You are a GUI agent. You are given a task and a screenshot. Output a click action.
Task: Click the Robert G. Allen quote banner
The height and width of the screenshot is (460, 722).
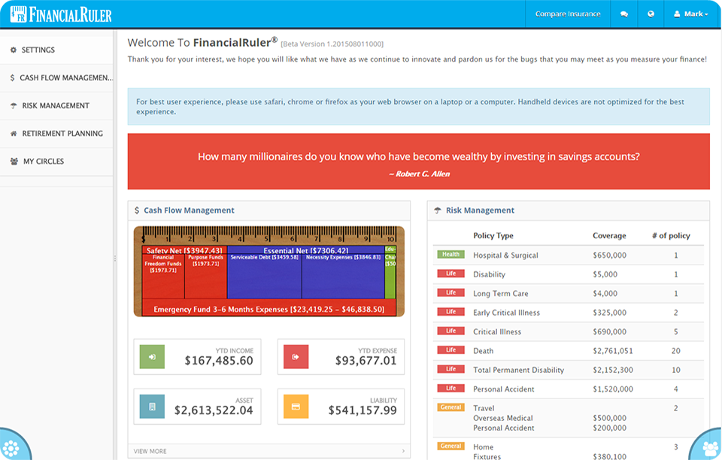click(419, 162)
